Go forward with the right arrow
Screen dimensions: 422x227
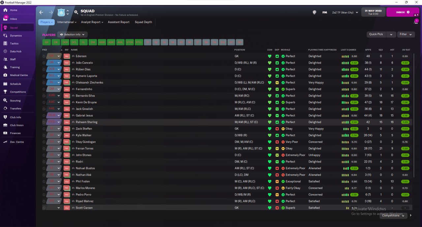tap(51, 13)
